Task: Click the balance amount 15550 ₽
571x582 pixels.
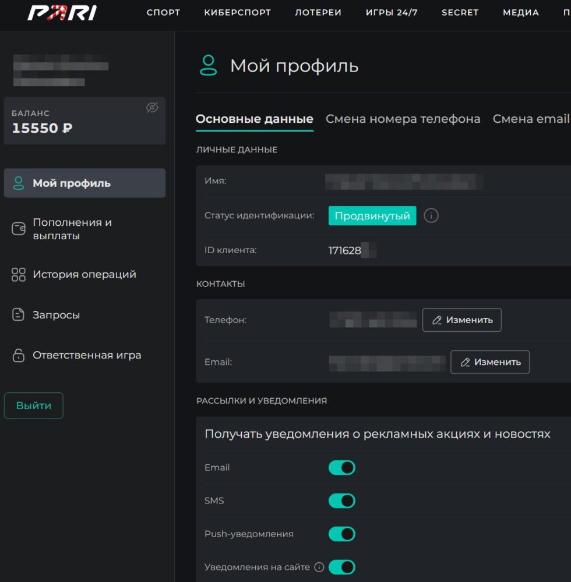Action: point(43,128)
